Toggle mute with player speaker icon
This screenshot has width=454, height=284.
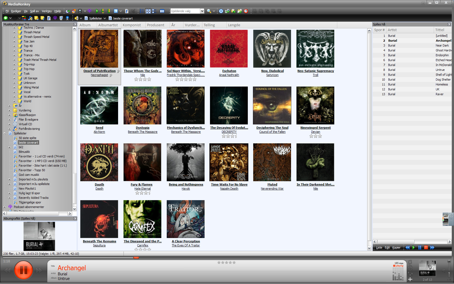[443, 270]
